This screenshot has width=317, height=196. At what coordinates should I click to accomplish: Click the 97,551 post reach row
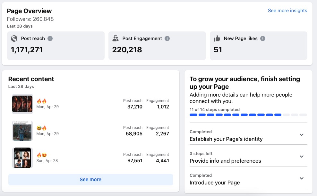(x=90, y=158)
